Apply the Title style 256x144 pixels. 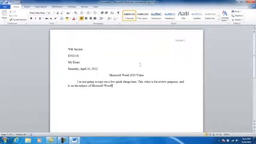pyautogui.click(x=183, y=16)
